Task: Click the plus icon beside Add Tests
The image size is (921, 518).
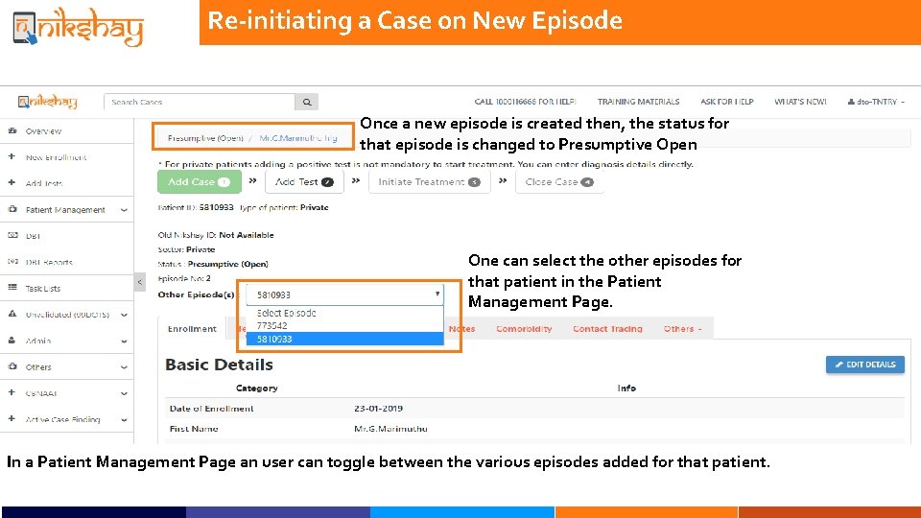Action: [x=12, y=182]
